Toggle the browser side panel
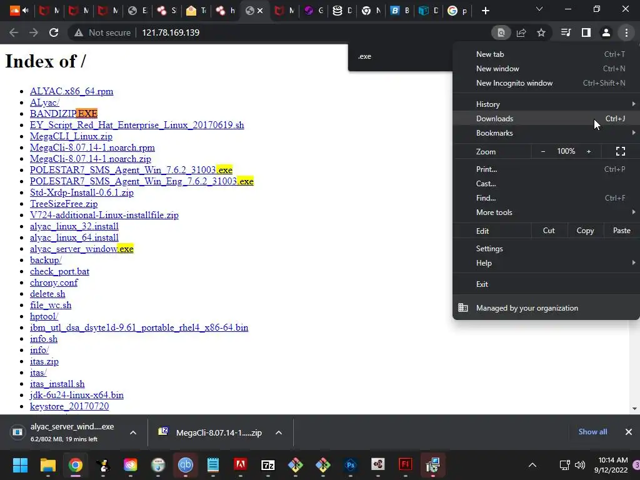 [586, 32]
